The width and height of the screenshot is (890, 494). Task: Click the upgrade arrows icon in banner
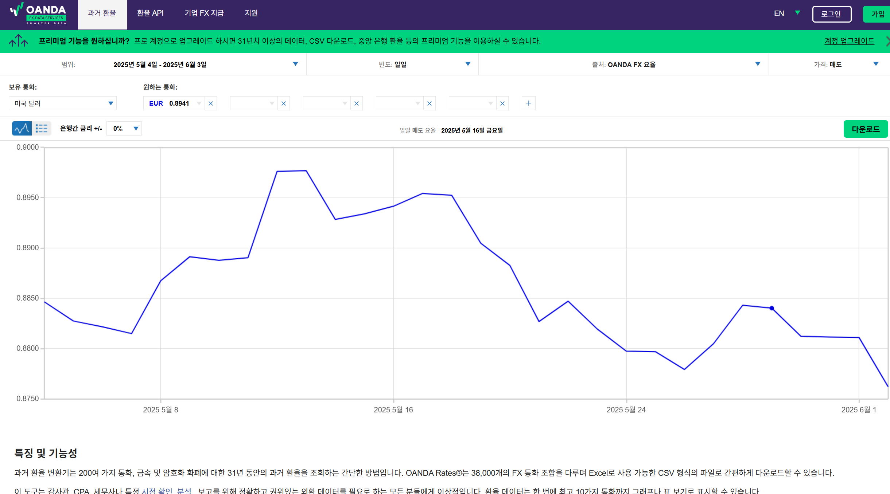(x=18, y=41)
